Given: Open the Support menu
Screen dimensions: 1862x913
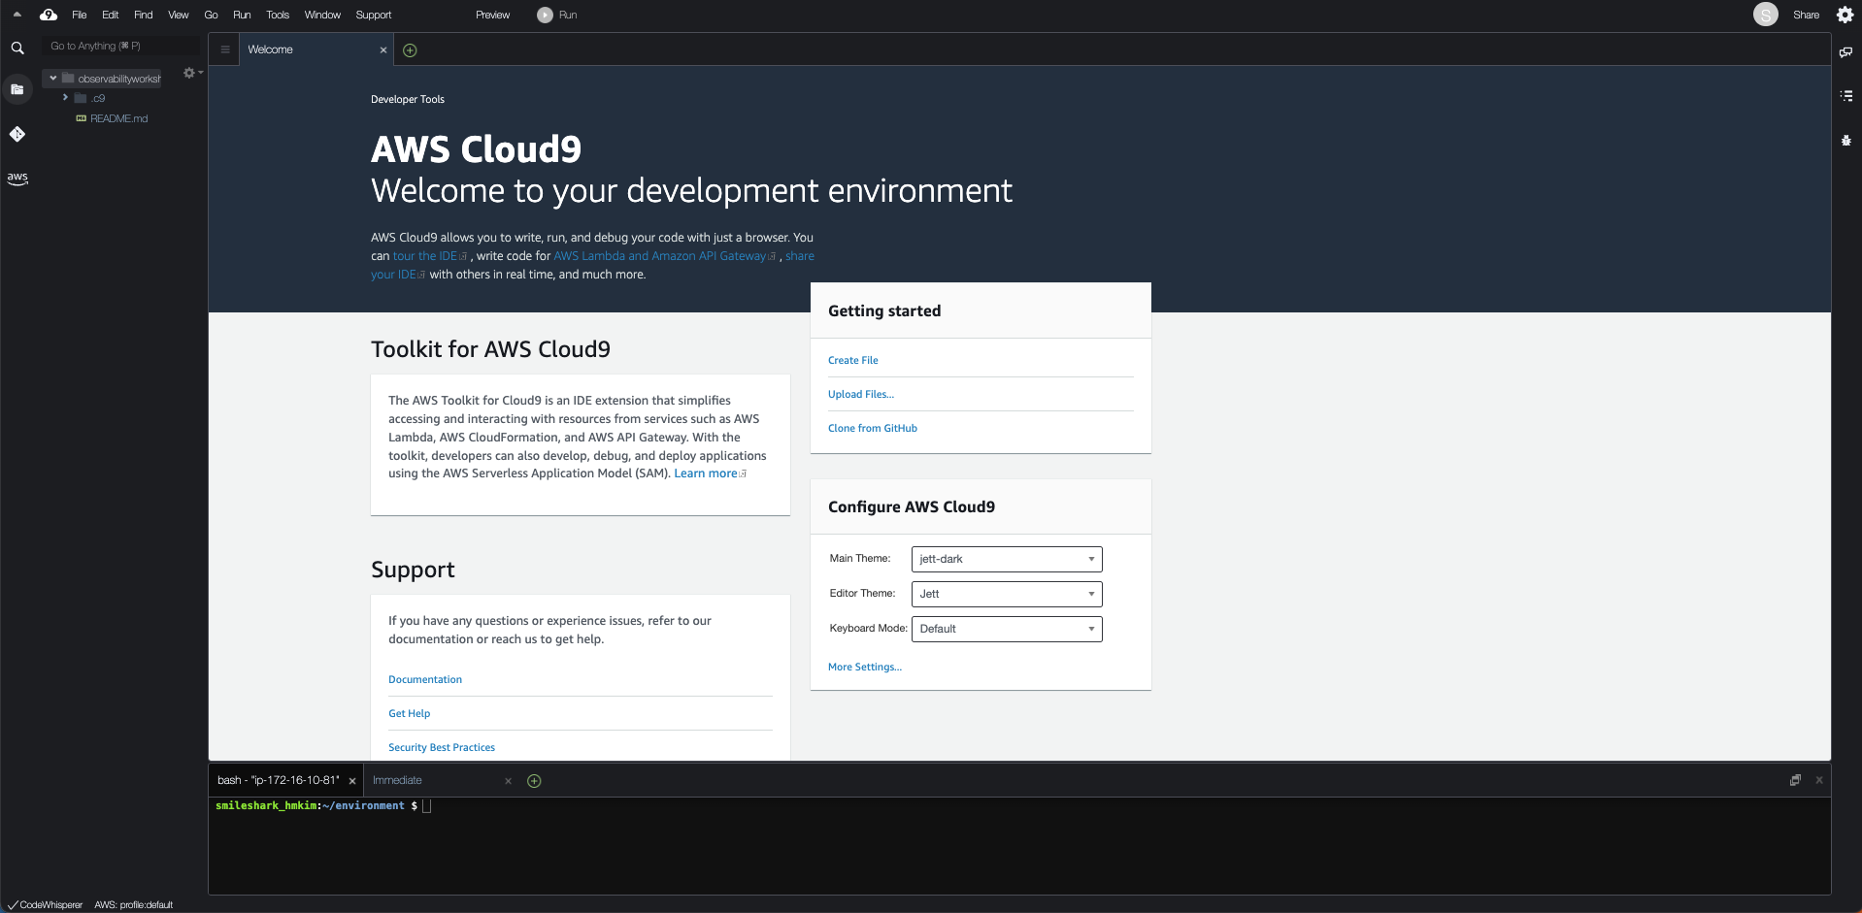Looking at the screenshot, I should point(374,15).
